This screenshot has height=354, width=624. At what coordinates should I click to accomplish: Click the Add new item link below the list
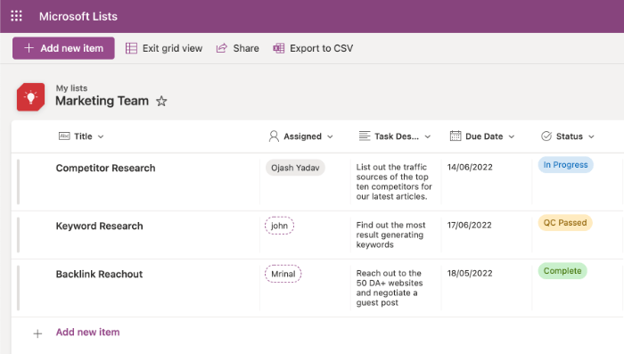[87, 332]
